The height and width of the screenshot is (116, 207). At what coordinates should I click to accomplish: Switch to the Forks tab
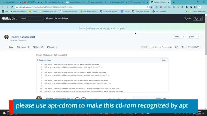[x=52, y=47]
